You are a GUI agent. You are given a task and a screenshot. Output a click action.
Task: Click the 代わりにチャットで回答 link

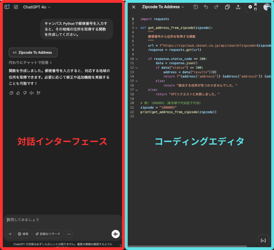tap(30, 63)
